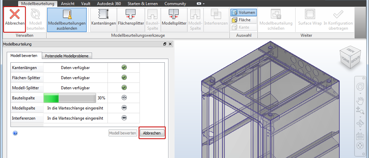The width and height of the screenshot is (369, 158).
Task: Float the Modellbeurteilung panel window
Action: point(165,44)
